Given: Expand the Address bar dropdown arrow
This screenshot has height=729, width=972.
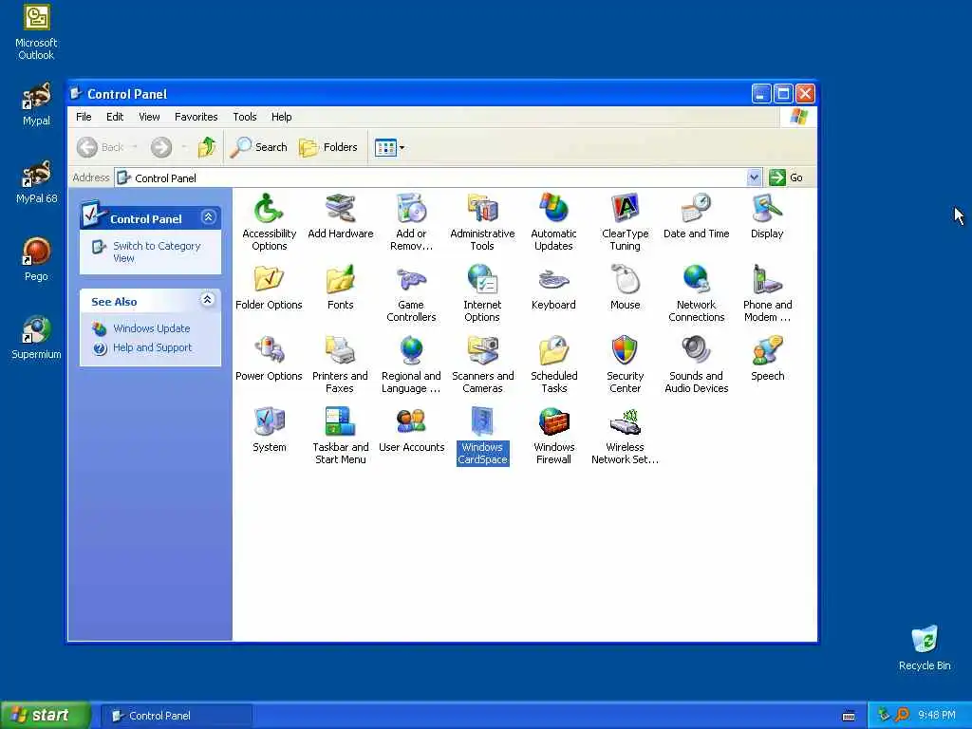Looking at the screenshot, I should 754,178.
